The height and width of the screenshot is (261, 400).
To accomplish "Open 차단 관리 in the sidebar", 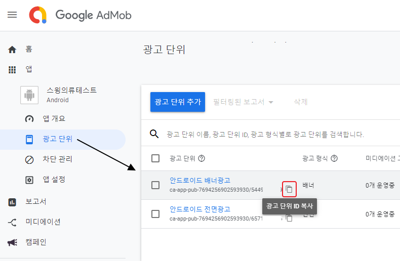I will coord(57,159).
